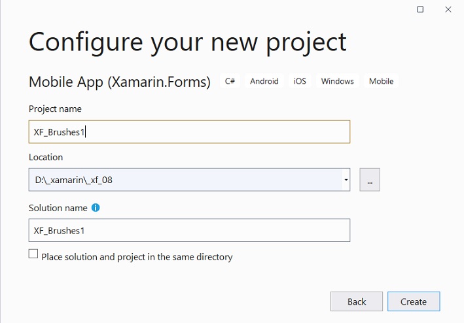Enable Place solution and project in same directory
This screenshot has height=323, width=464.
33,254
